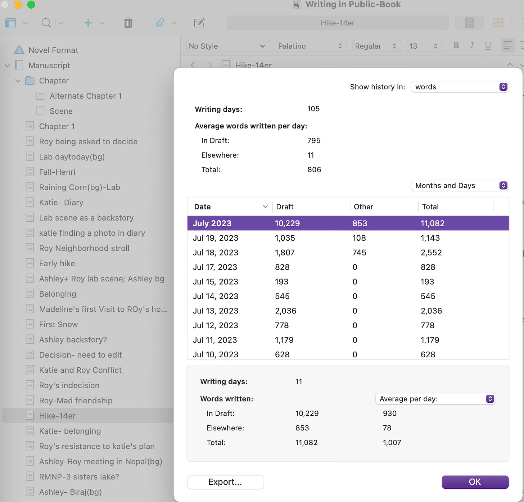Screen dimensions: 524x502
Task: Apply bold formatting with B icon
Action: click(x=456, y=46)
